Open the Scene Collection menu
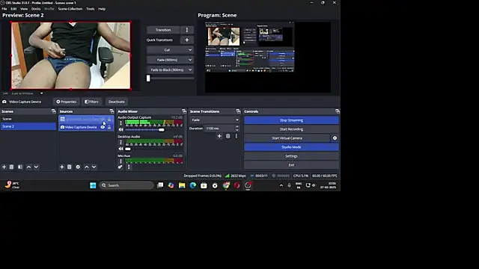This screenshot has height=269, width=479. tap(70, 9)
